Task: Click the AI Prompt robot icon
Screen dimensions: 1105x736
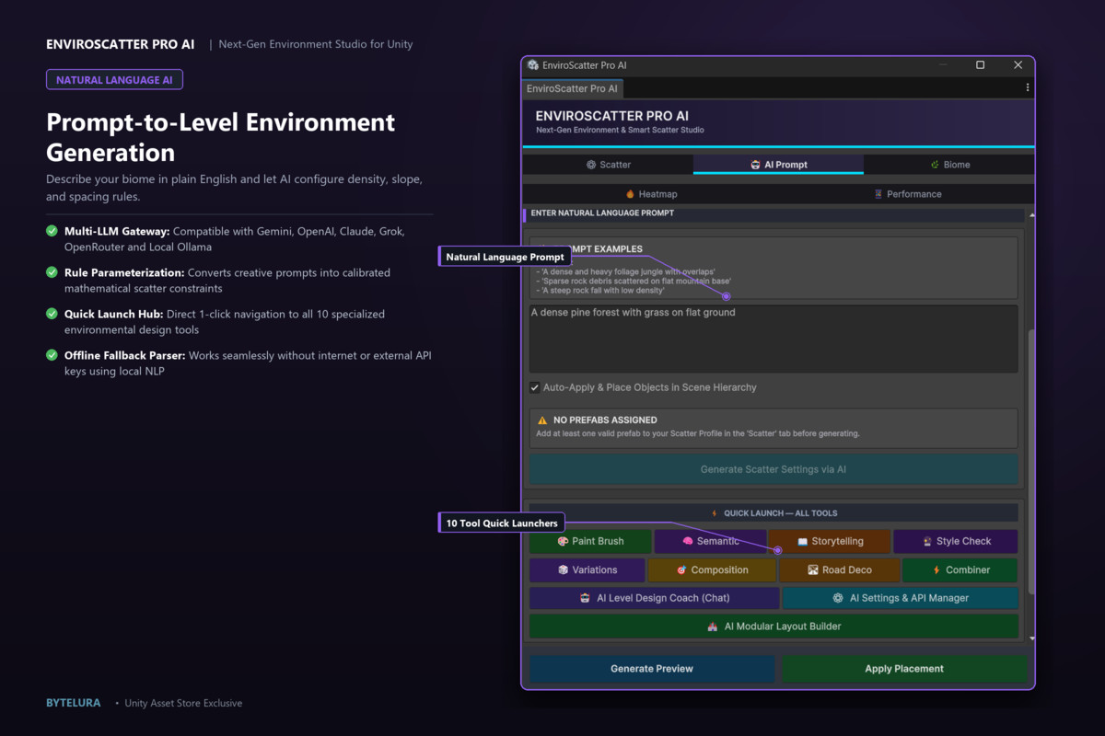Action: [x=756, y=165]
